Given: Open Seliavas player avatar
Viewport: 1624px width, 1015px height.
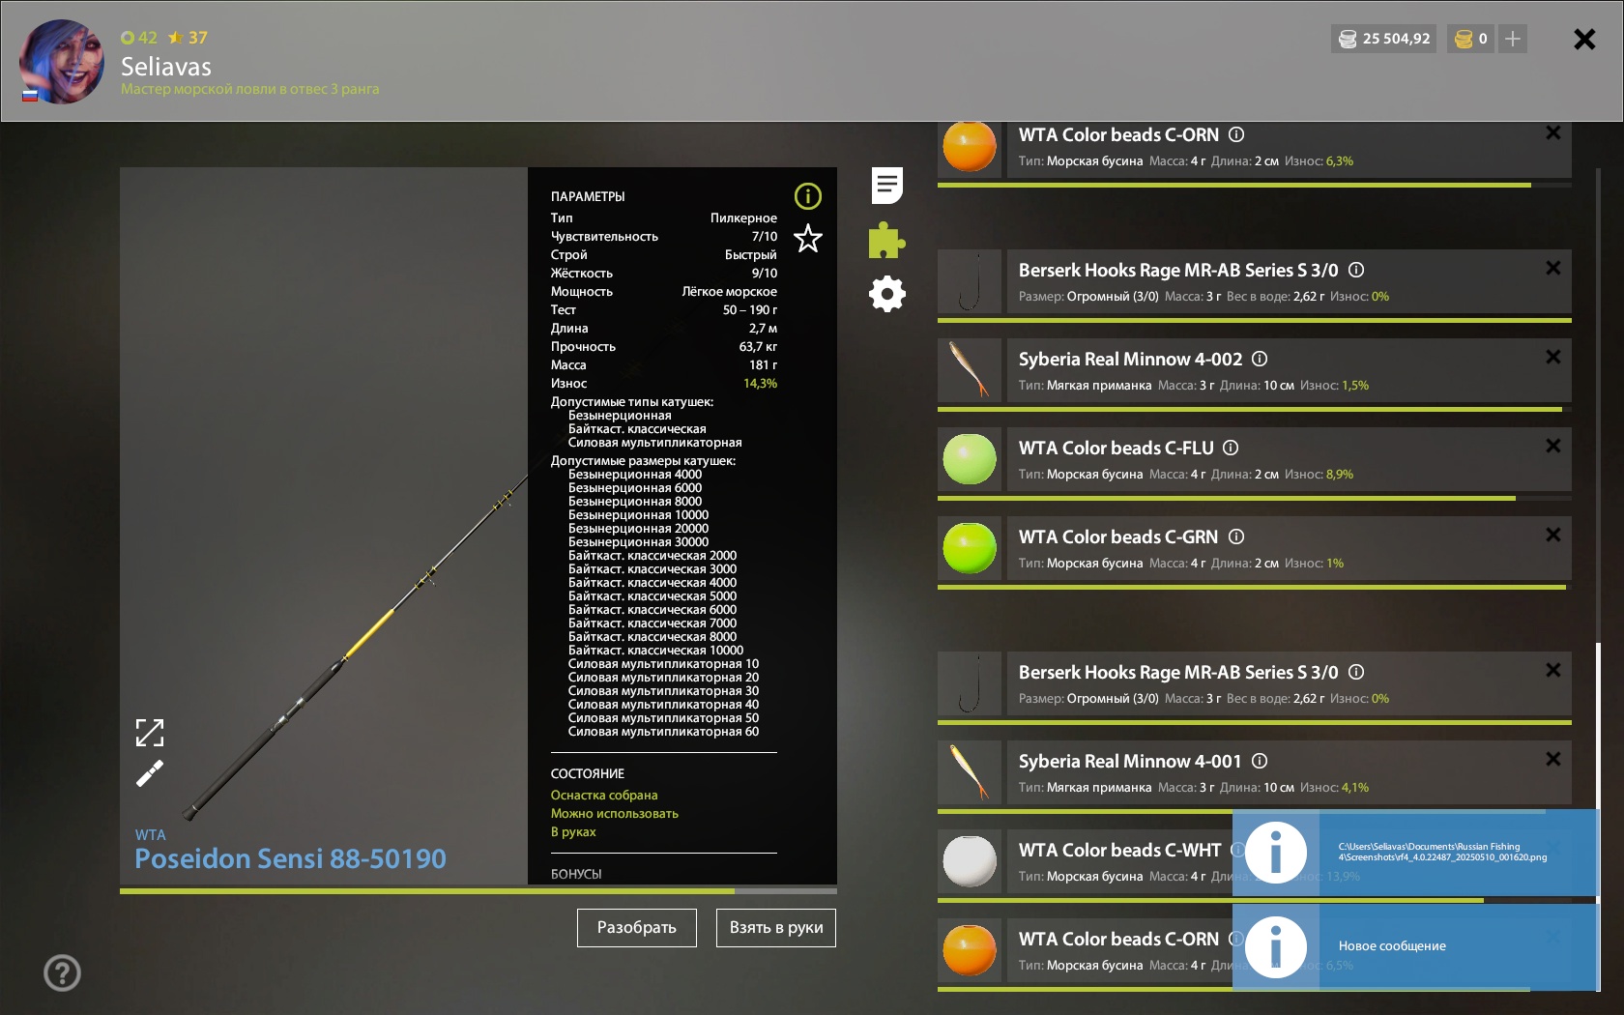Looking at the screenshot, I should (x=62, y=61).
